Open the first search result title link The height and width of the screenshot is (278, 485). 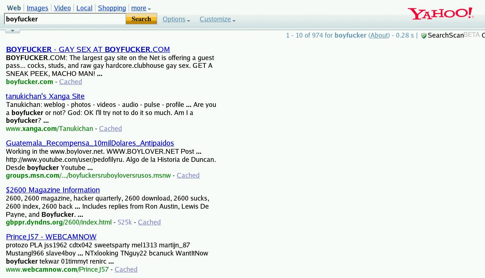pyautogui.click(x=88, y=49)
